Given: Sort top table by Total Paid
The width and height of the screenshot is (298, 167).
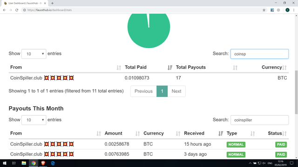Looking at the screenshot, I should click(149, 67).
